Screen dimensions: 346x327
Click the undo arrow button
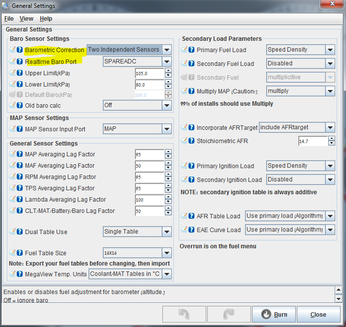coord(184,314)
